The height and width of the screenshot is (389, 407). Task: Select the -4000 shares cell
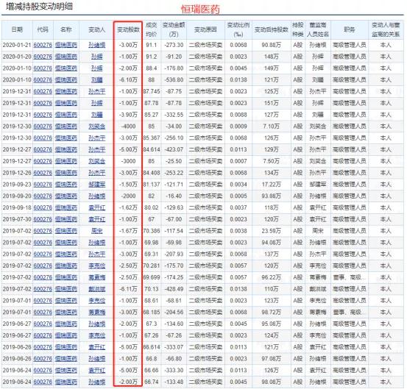tap(128, 126)
